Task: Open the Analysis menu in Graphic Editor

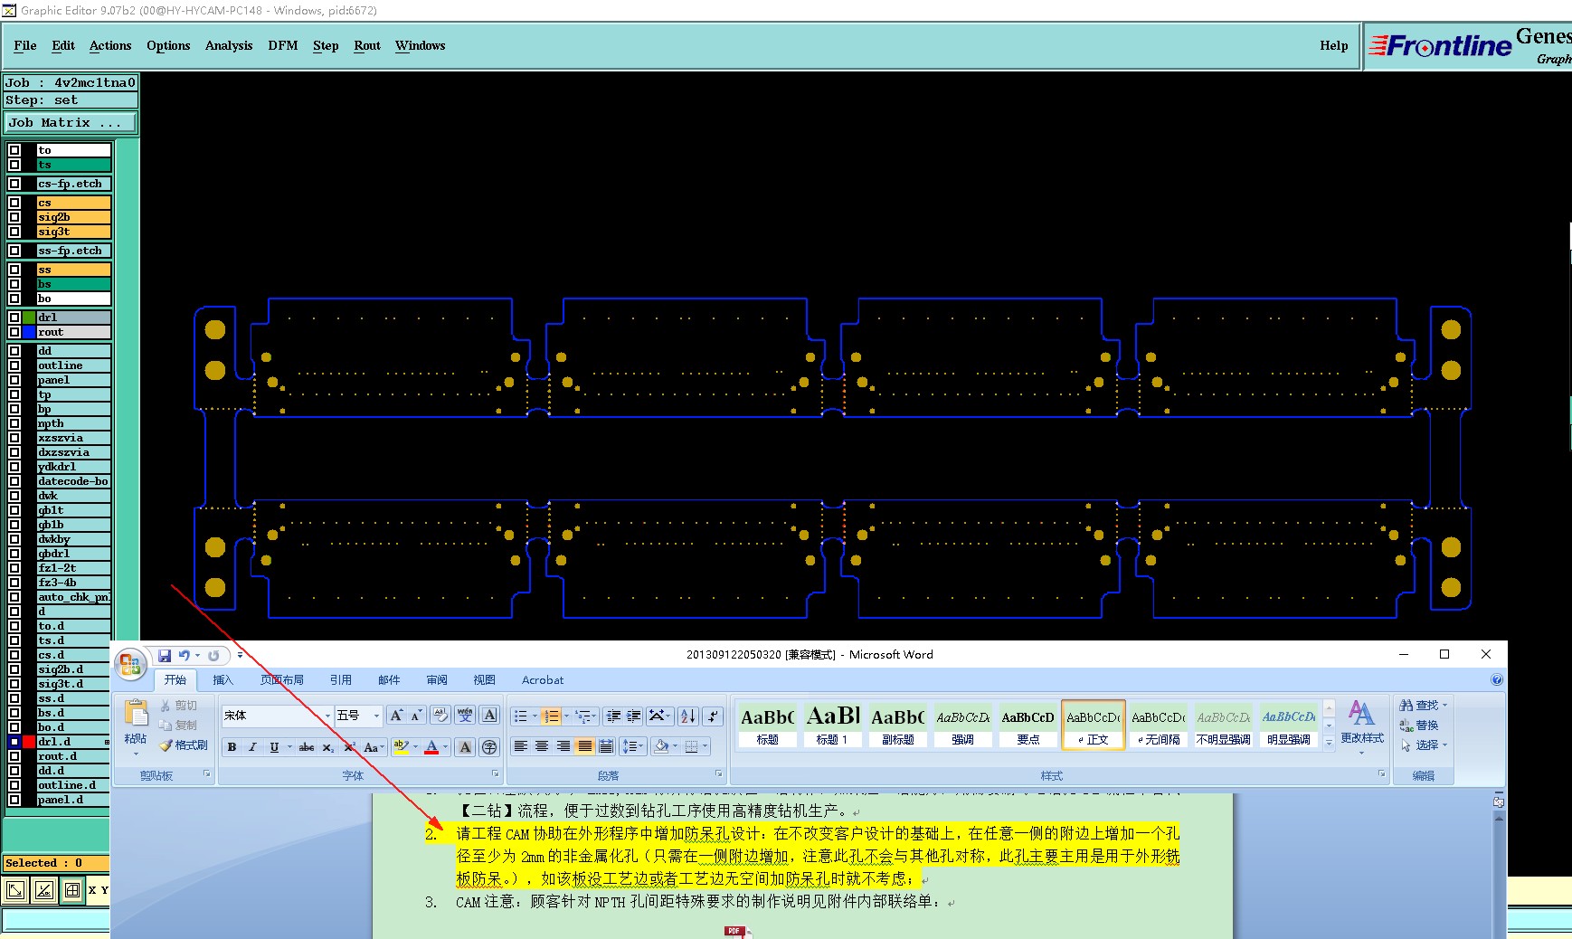Action: [229, 45]
